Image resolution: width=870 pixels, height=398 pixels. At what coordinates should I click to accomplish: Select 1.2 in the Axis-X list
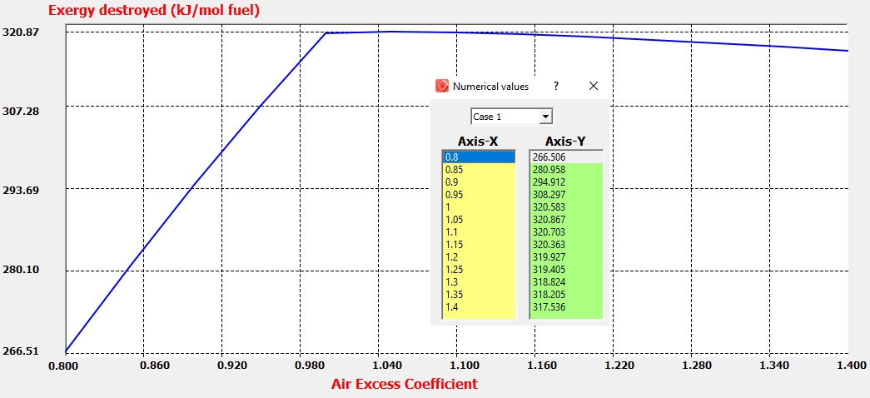tap(479, 257)
